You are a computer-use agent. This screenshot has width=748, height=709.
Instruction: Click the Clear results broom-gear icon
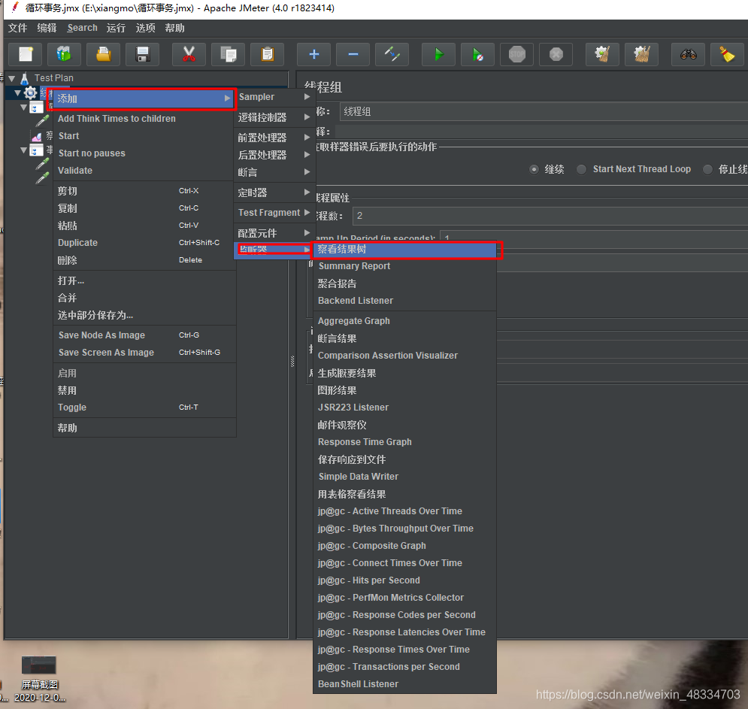coord(602,54)
